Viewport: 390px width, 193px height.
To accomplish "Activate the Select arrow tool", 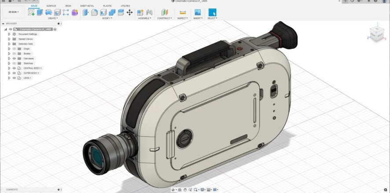I will point(212,12).
